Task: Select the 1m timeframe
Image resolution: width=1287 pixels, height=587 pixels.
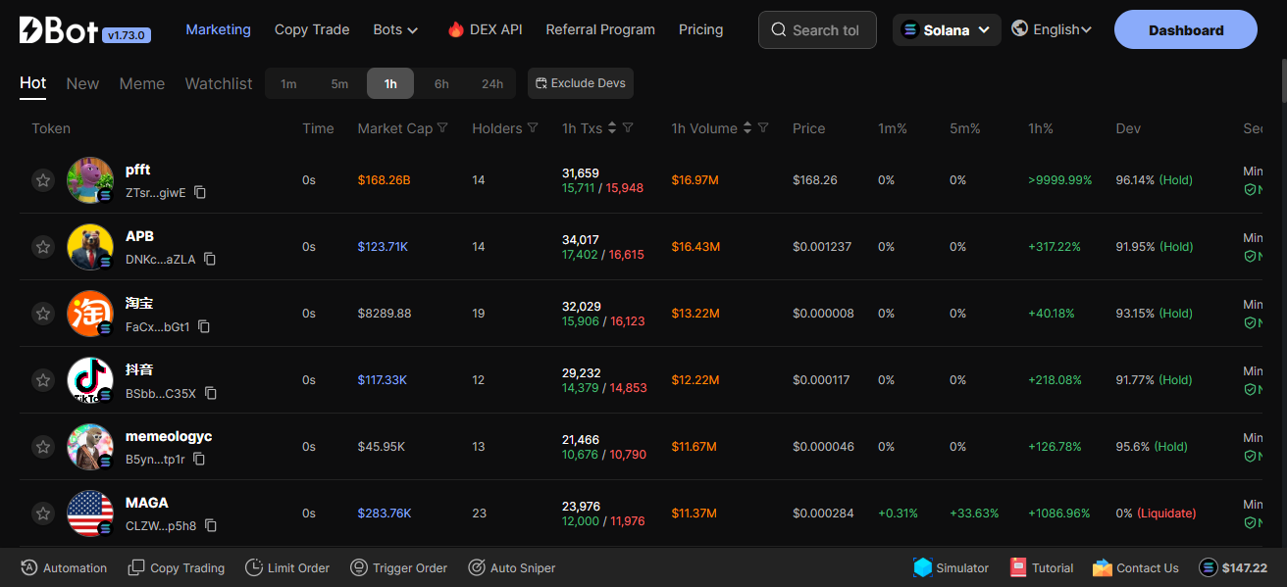Action: tap(288, 83)
